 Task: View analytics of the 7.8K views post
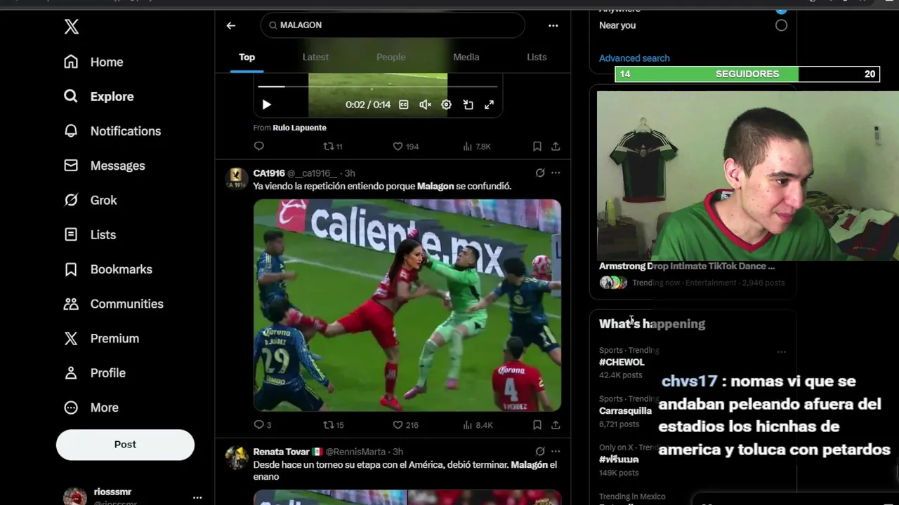point(477,147)
